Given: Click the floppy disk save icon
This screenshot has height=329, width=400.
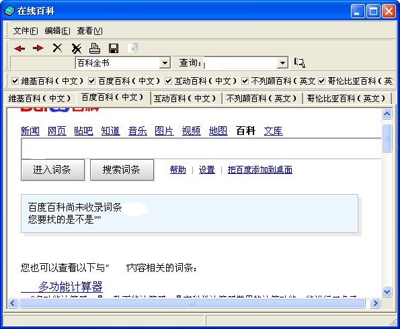Looking at the screenshot, I should 114,48.
